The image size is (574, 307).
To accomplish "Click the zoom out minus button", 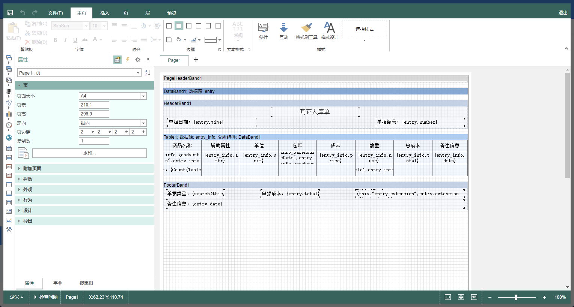I will click(490, 297).
